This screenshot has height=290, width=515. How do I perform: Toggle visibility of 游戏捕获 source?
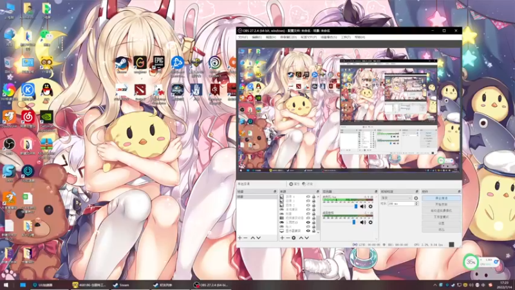308,209
